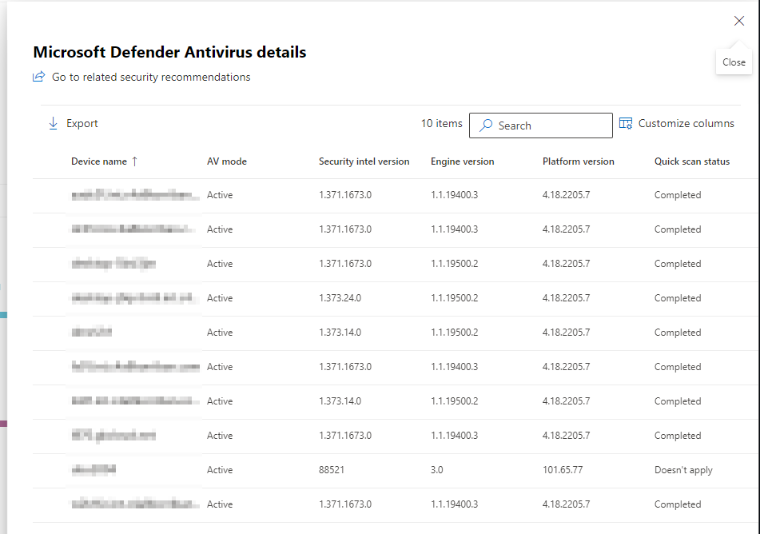Screen dimensions: 760x534
Task: Select the Quick scan status column header
Action: tap(691, 161)
